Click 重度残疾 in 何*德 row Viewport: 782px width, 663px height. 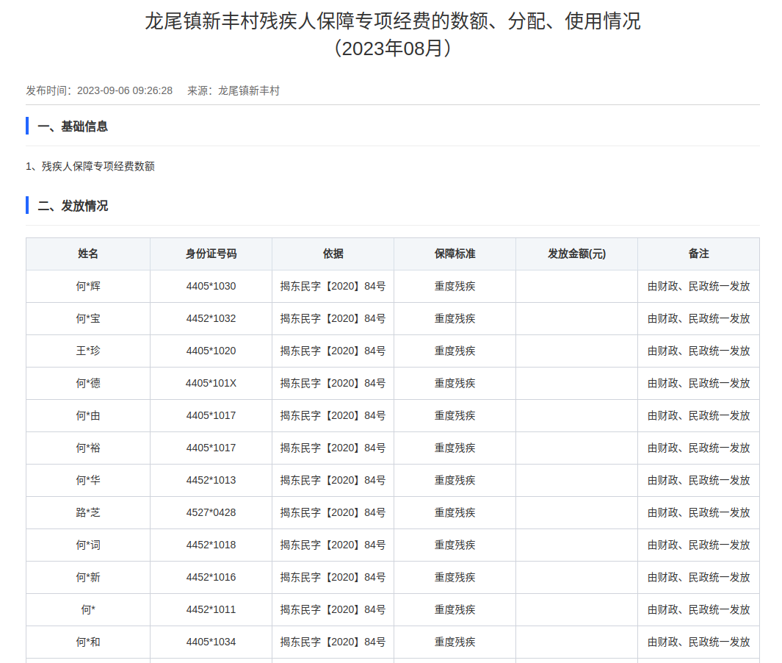455,384
